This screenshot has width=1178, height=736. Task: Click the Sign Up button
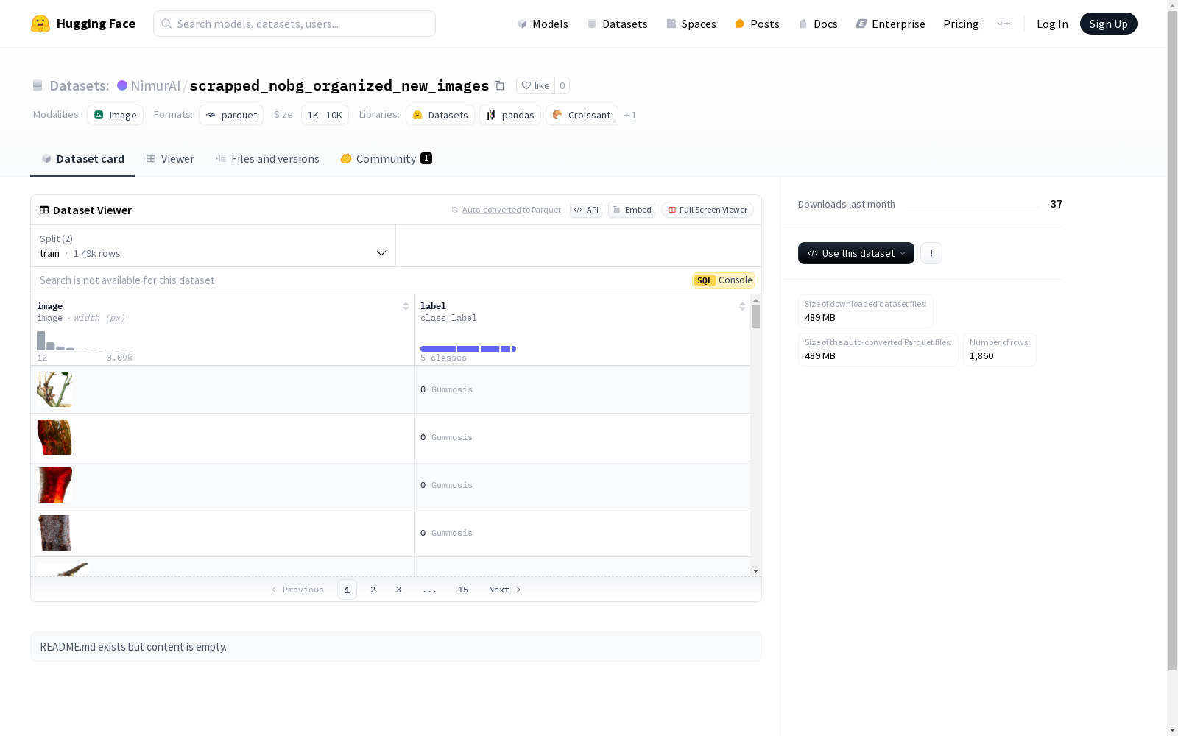1108,24
